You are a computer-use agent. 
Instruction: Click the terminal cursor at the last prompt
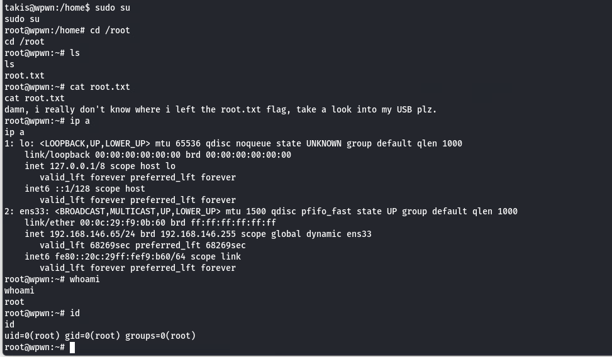click(72, 347)
